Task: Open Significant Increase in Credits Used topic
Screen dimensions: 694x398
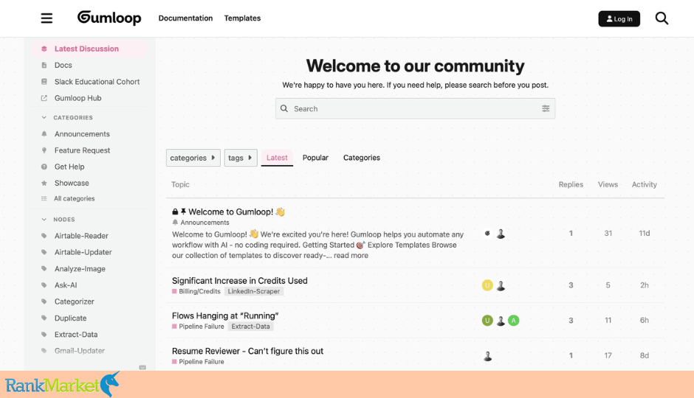Action: [239, 281]
